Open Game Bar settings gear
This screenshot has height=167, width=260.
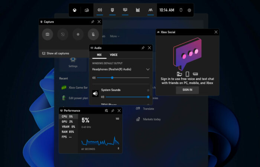189,10
